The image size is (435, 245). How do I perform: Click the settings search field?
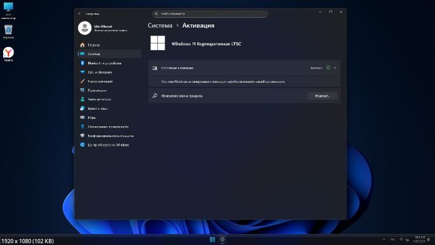click(x=202, y=13)
